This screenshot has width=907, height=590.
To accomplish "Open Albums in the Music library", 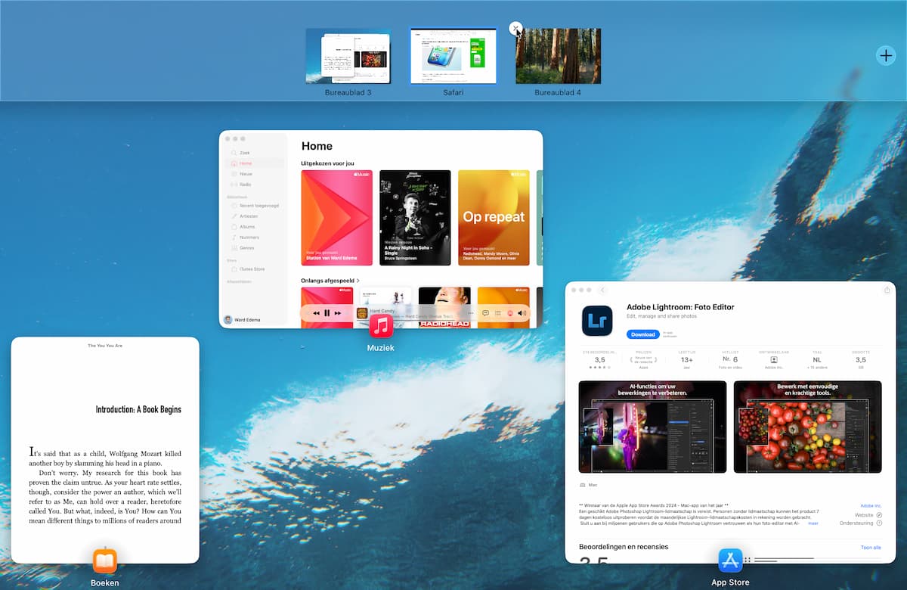I will [255, 227].
